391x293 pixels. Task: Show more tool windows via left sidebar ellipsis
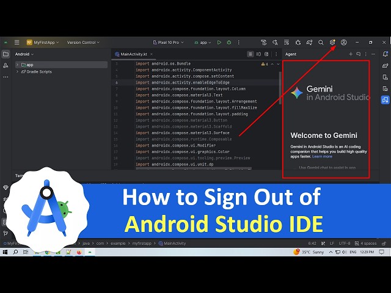click(x=5, y=77)
